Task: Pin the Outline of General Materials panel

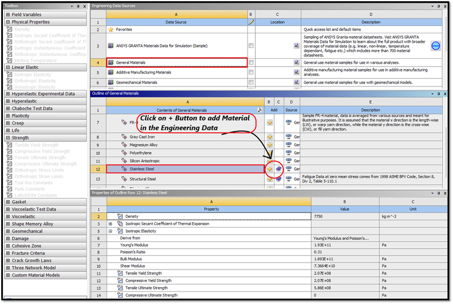Action: coord(438,94)
